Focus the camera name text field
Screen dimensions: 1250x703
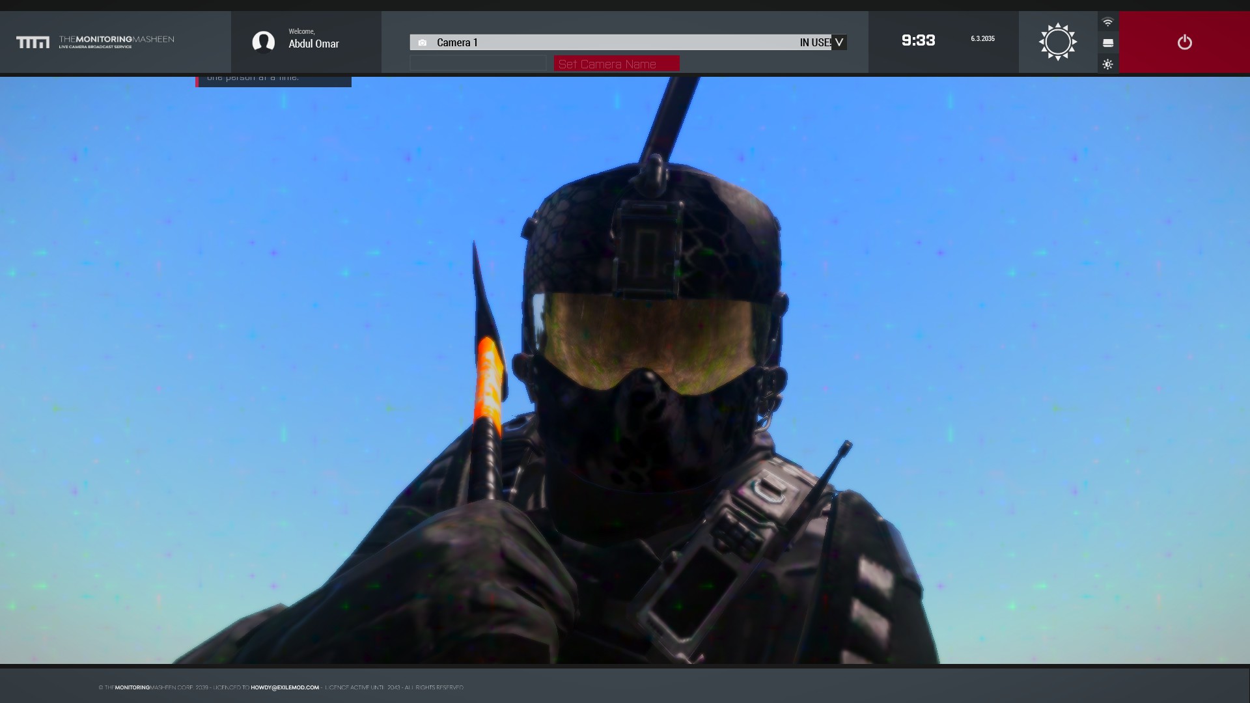tap(478, 63)
